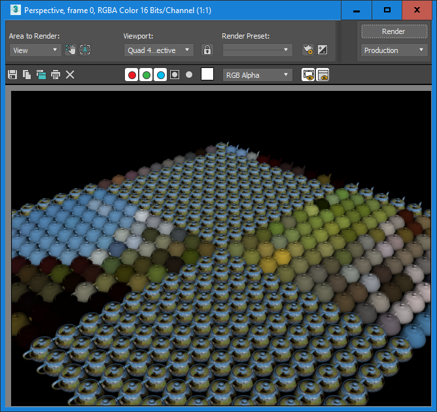Toggle the UI overlay display icon
The image size is (437, 412).
pyautogui.click(x=308, y=75)
